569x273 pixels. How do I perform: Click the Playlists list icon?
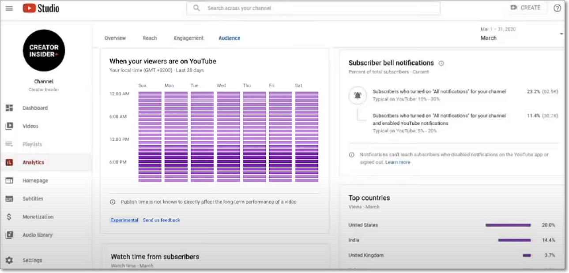(x=9, y=144)
